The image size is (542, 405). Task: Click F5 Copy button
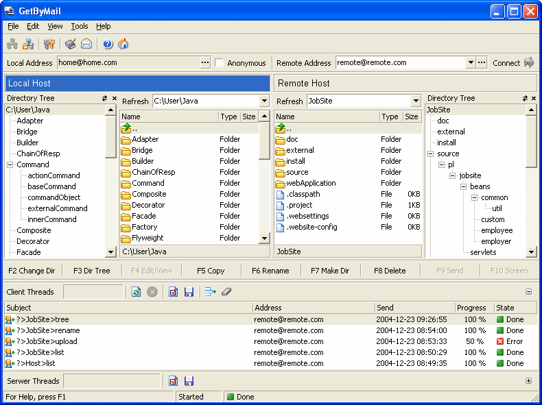click(211, 271)
